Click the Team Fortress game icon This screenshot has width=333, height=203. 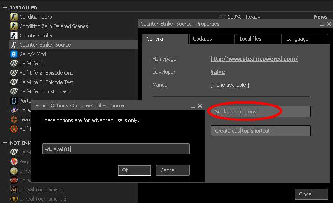14,119
